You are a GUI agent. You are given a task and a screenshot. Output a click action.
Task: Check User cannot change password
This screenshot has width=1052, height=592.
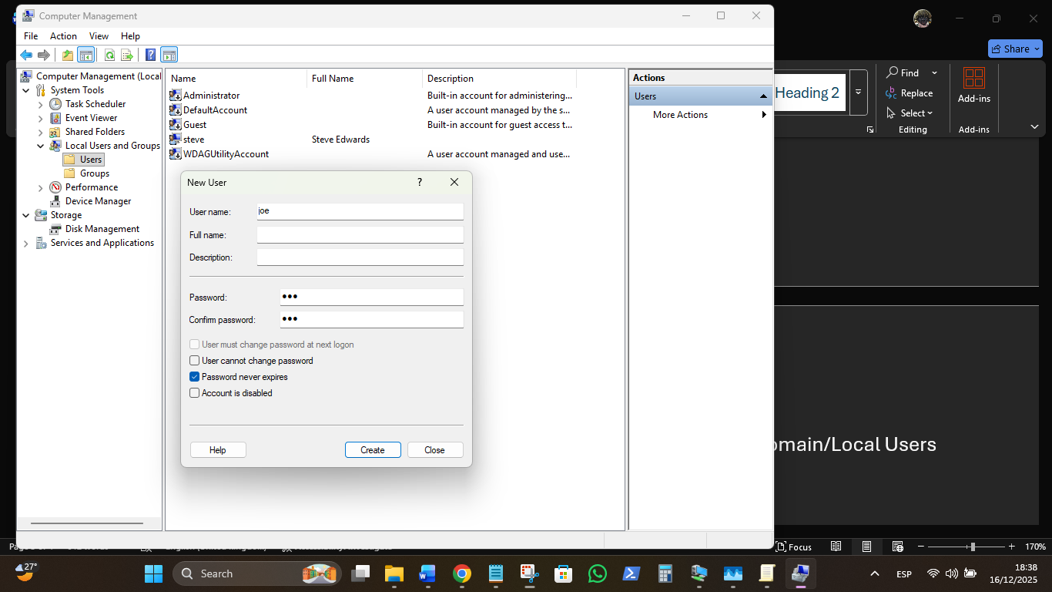(195, 361)
